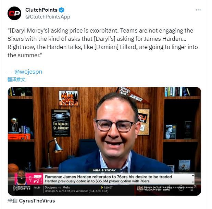The height and width of the screenshot is (209, 212).
Task: Click the NBA Today logo overlay in the video
Action: tap(104, 170)
